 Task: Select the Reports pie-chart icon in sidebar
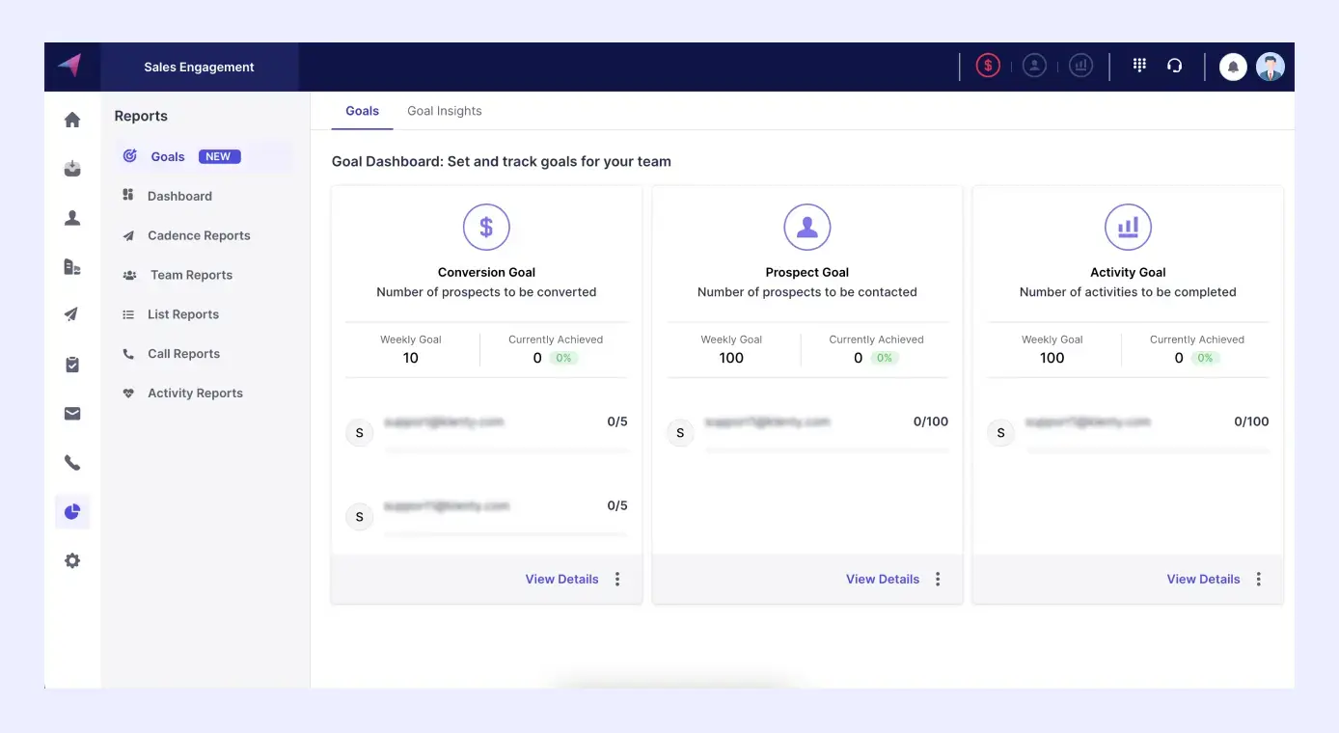point(72,512)
